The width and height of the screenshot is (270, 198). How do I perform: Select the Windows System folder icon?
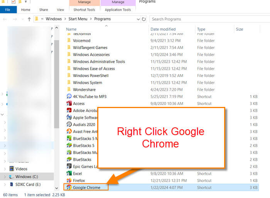click(x=69, y=82)
